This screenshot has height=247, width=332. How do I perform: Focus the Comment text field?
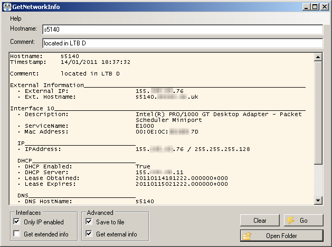[182, 43]
